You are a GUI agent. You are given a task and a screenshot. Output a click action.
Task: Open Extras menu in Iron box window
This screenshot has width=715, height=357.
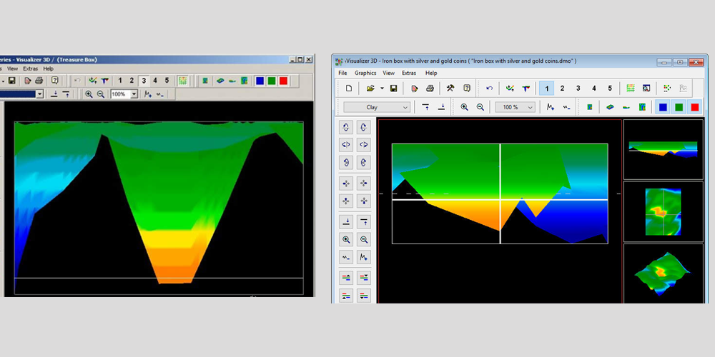click(409, 73)
